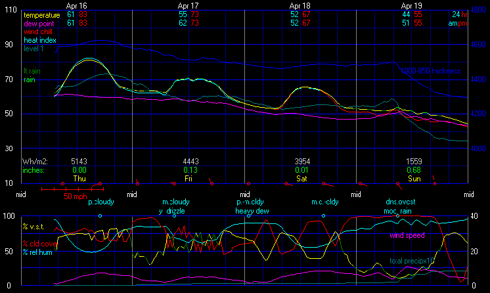Select the "m.c.-cldy" condition label

click(x=325, y=202)
